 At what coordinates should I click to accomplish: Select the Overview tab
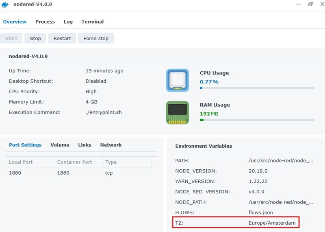tap(15, 22)
